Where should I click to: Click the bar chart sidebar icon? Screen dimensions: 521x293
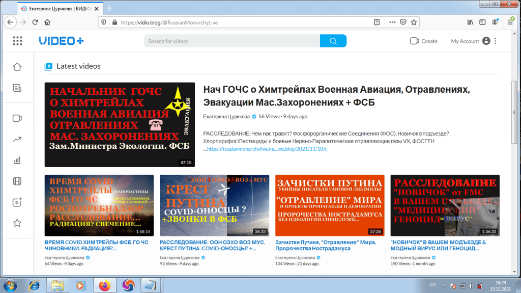tap(17, 160)
